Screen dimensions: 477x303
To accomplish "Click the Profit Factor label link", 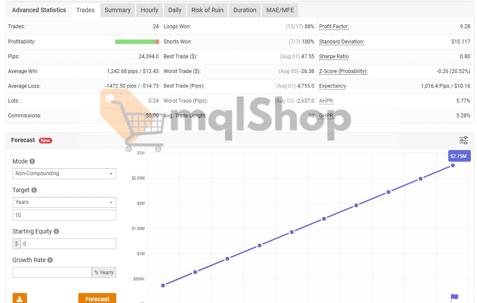I will (x=334, y=27).
